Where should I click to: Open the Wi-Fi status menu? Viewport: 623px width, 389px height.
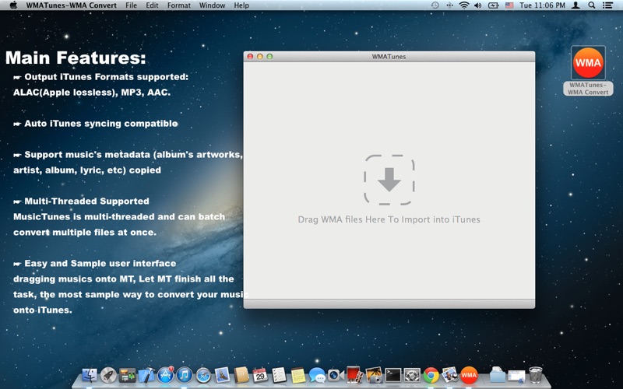coord(463,5)
